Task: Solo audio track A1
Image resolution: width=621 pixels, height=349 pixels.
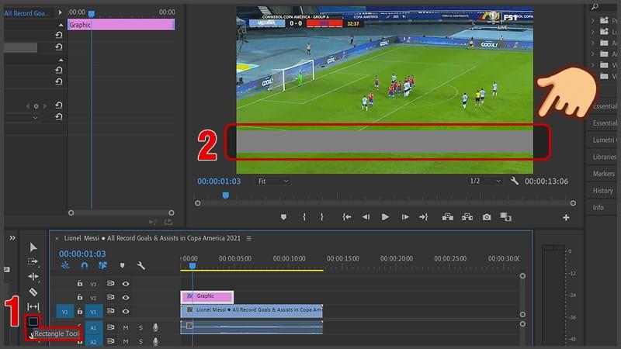Action: [x=141, y=327]
